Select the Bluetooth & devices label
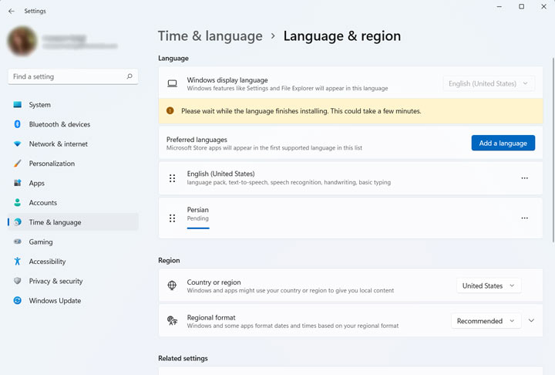The image size is (555, 375). [59, 124]
